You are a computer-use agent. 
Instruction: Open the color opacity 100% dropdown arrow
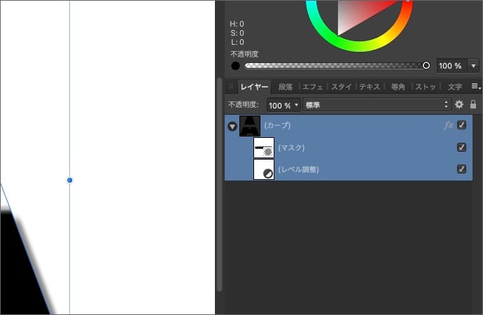(474, 66)
